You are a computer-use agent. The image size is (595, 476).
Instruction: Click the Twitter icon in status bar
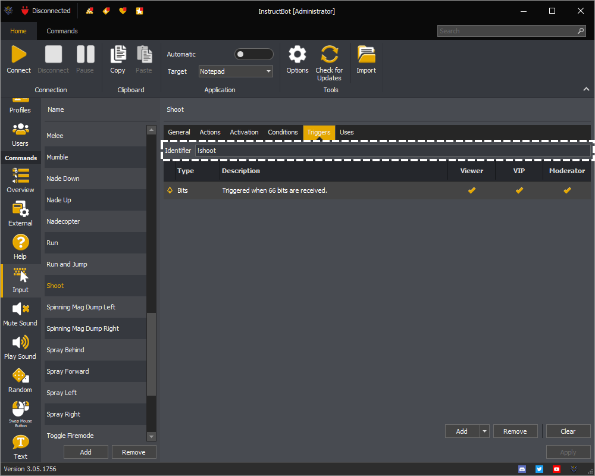539,469
